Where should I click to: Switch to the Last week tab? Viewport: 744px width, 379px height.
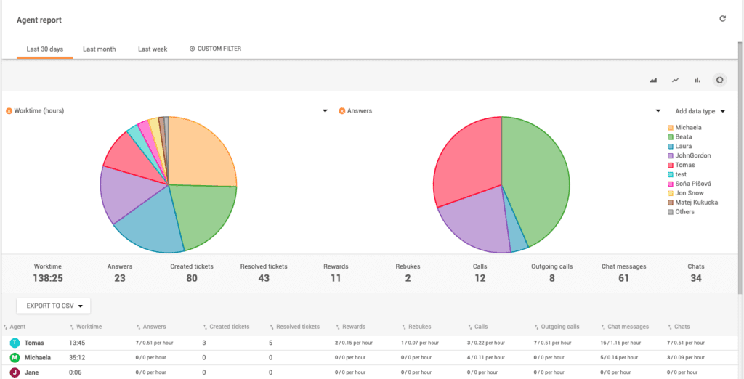(x=153, y=49)
